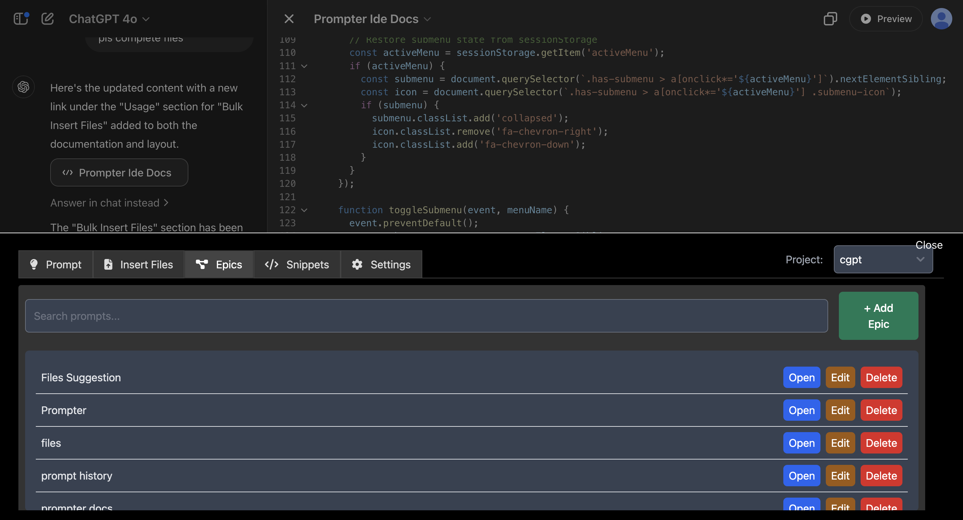Go to the Settings tab

(381, 264)
